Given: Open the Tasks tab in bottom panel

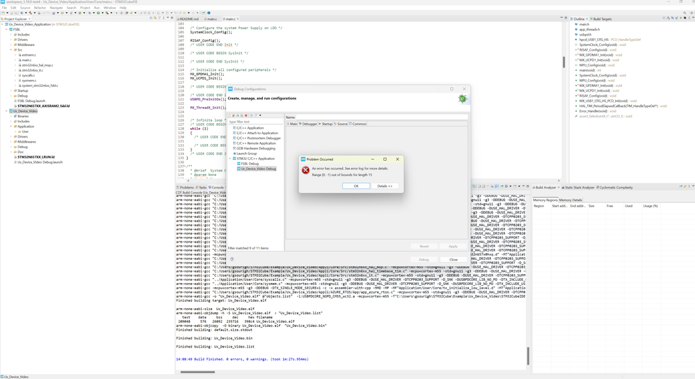Looking at the screenshot, I should tap(201, 188).
